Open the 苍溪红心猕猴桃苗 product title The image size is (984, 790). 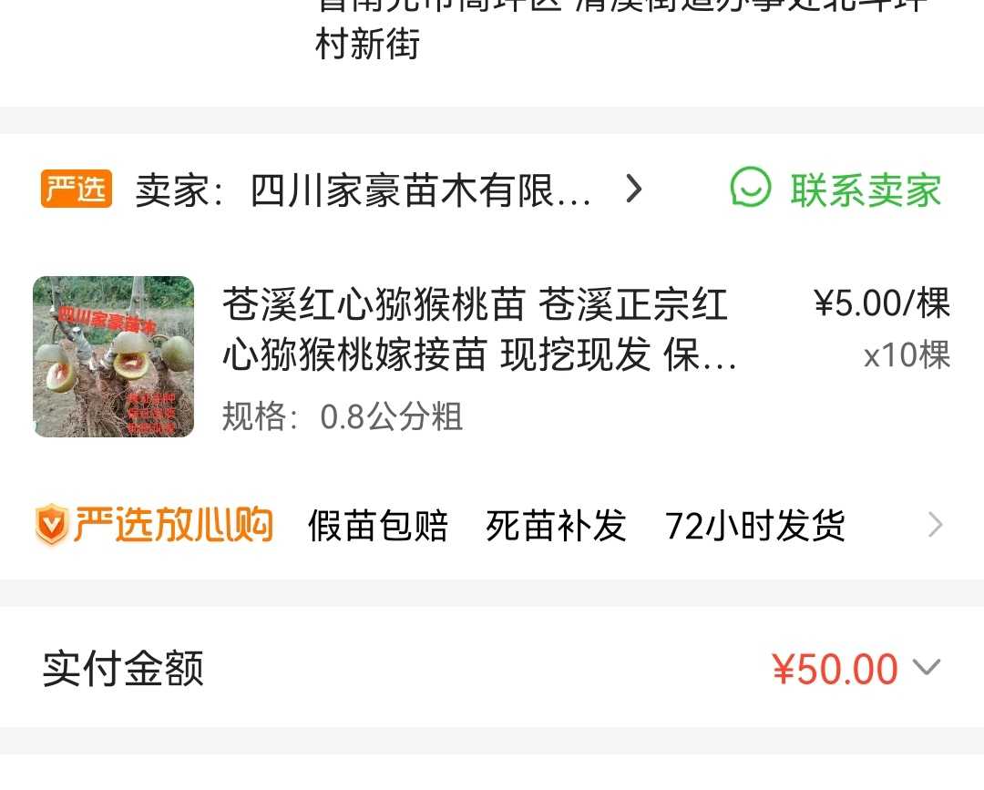479,330
